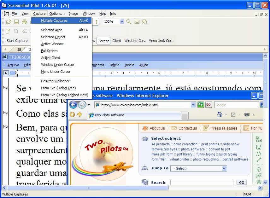Click the Forward arrow in Internet Explorer
This screenshot has height=198, width=270.
(82, 105)
